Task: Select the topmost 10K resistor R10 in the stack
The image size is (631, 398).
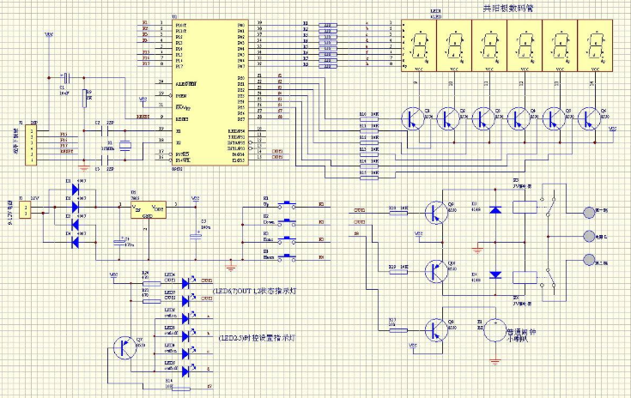Action: 369,119
